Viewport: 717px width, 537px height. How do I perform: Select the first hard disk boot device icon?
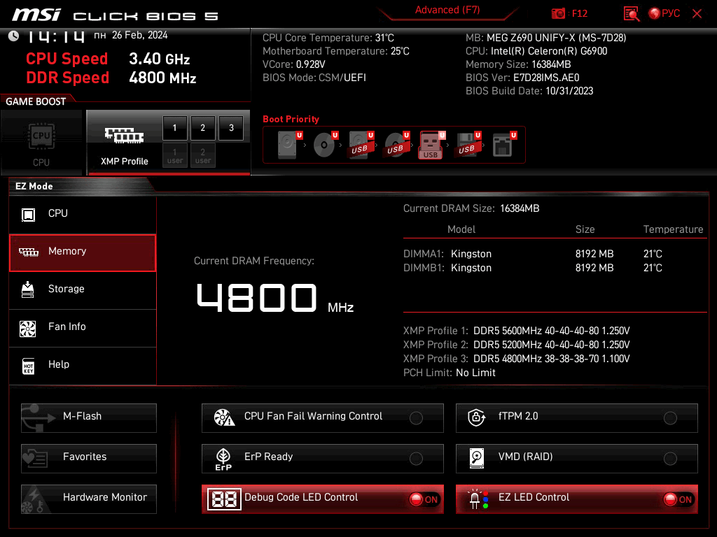[288, 144]
